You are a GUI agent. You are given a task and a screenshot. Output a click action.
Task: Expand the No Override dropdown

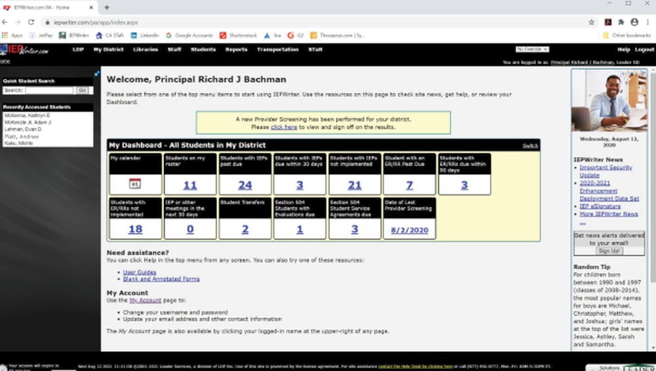click(532, 49)
